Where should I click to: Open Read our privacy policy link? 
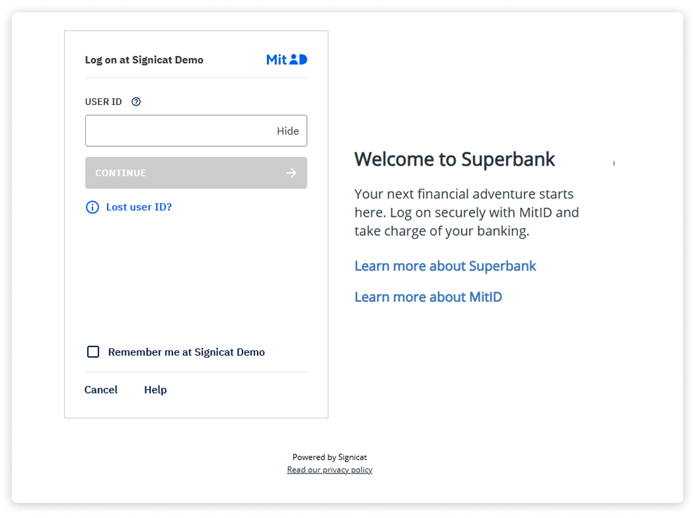point(329,470)
